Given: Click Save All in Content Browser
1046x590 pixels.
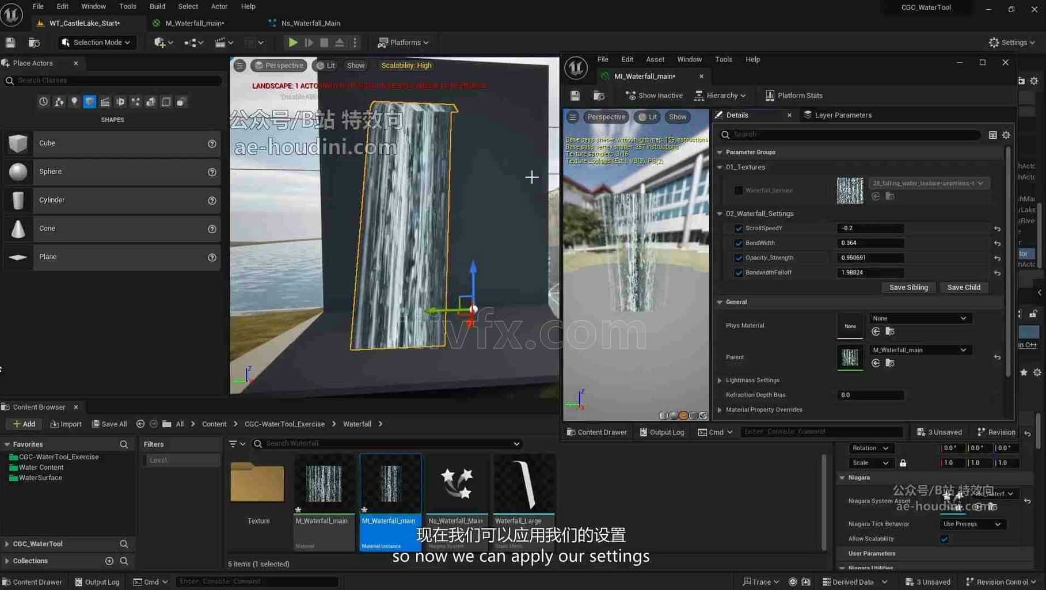Looking at the screenshot, I should [109, 424].
